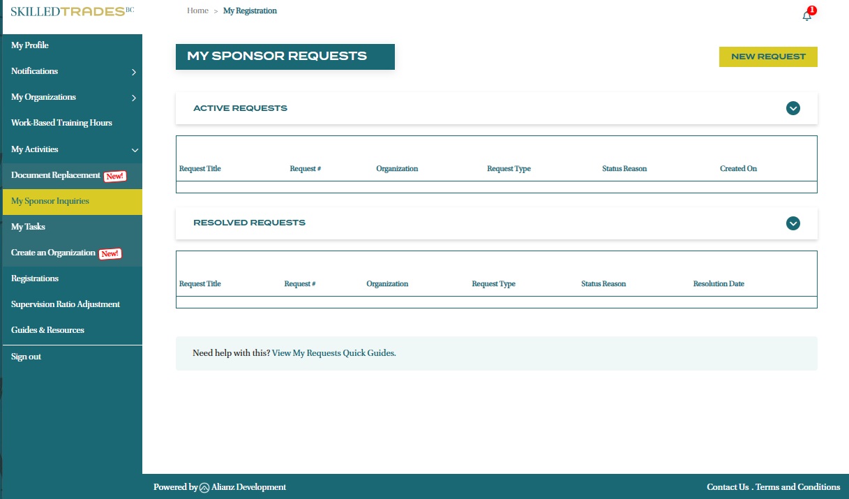Viewport: 849px width, 499px height.
Task: Go to Work-Based Training Hours
Action: pos(61,123)
